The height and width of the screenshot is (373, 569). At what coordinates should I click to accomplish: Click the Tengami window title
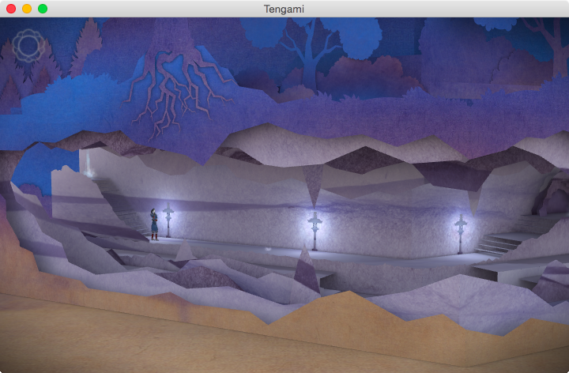coord(284,9)
